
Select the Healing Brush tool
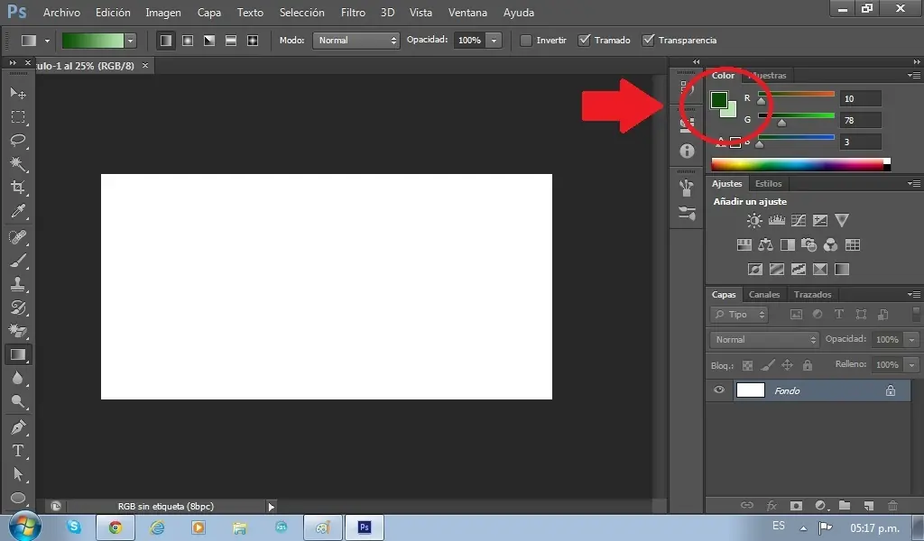coord(18,236)
